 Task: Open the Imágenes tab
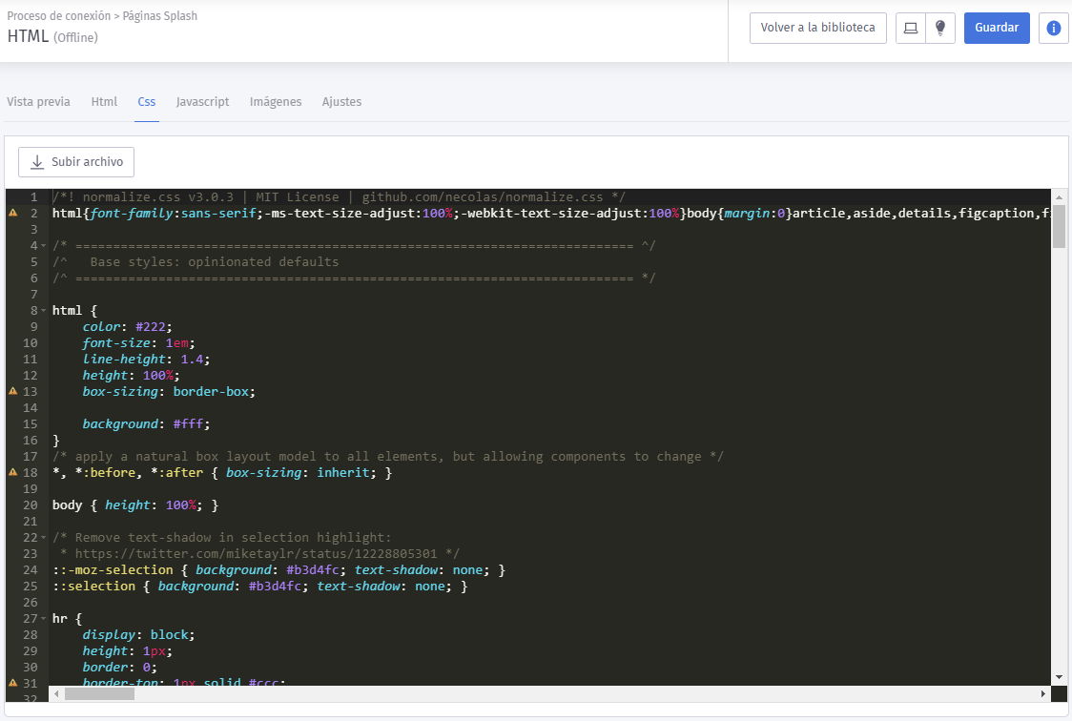[276, 102]
